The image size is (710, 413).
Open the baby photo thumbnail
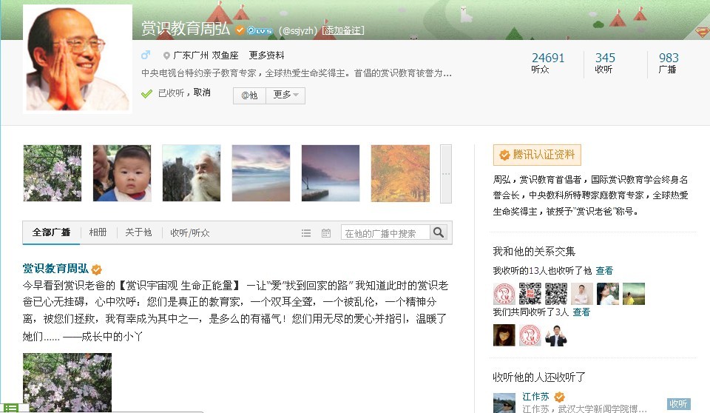(122, 173)
